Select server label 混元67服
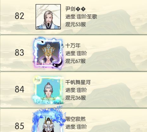Image resolution: width=147 pixels, height=132 pixels. [75, 61]
